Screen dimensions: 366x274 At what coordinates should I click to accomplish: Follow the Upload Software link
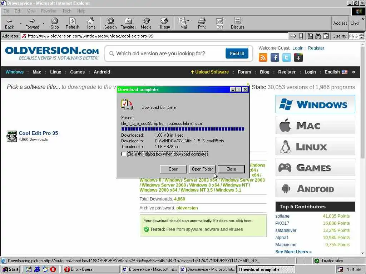(209, 72)
